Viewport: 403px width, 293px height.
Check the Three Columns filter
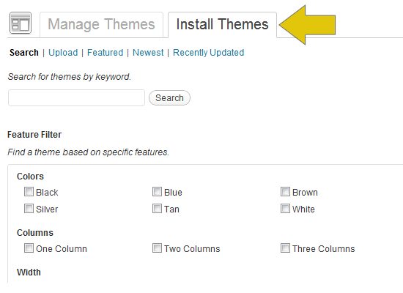coord(285,248)
